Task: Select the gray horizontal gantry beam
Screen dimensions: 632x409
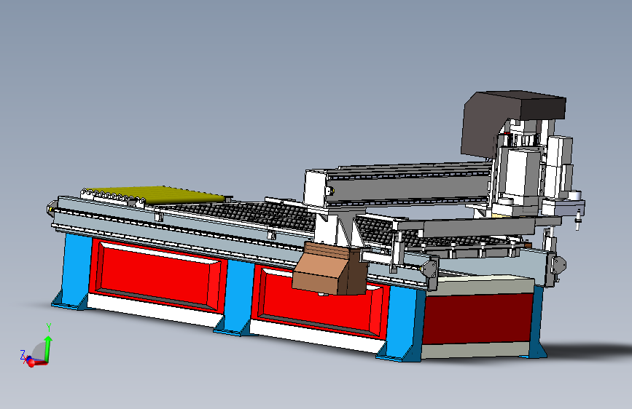Action: 407,183
